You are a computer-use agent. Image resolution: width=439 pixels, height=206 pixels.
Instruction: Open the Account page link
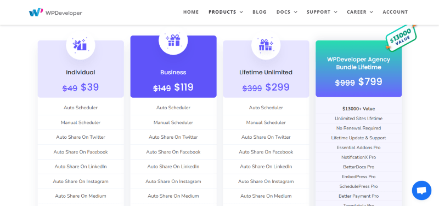point(395,12)
